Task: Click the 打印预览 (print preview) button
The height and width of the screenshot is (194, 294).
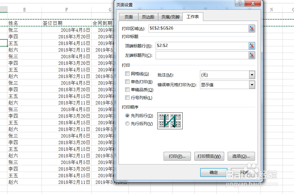Action: coord(209,156)
